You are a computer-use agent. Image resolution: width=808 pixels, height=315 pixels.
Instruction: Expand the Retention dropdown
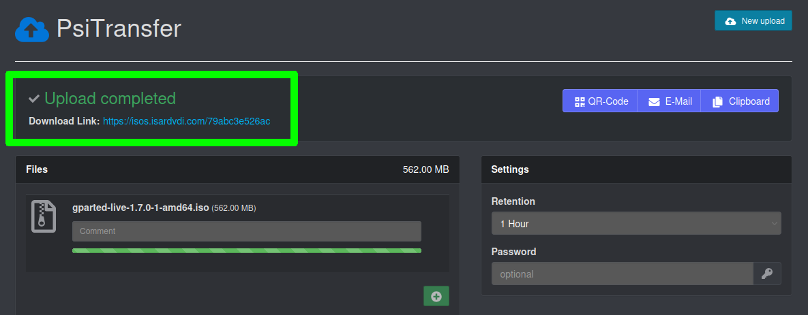coord(635,223)
